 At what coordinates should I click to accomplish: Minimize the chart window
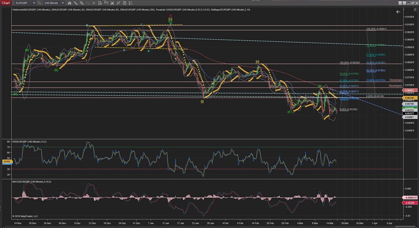(x=408, y=3)
